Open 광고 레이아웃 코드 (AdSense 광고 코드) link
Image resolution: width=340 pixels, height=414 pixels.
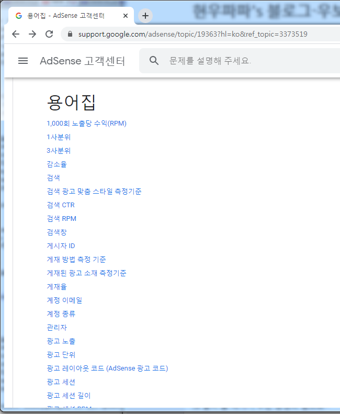107,368
